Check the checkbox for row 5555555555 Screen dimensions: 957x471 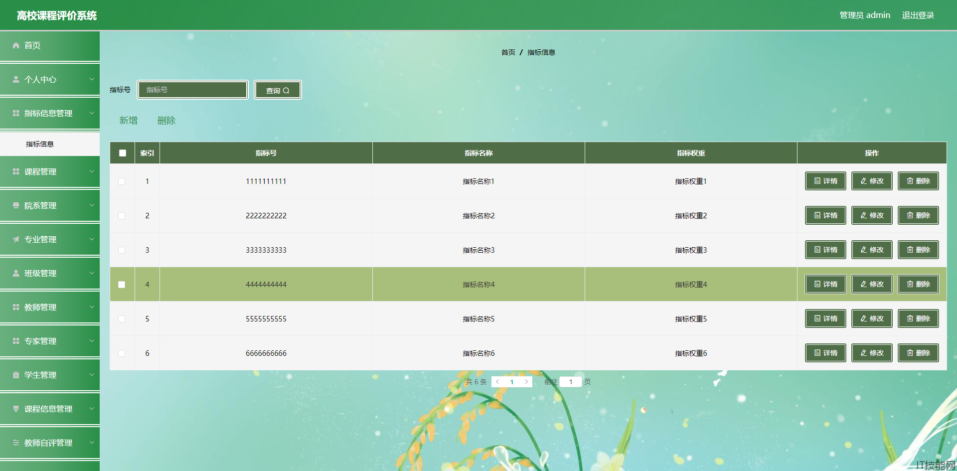point(122,319)
